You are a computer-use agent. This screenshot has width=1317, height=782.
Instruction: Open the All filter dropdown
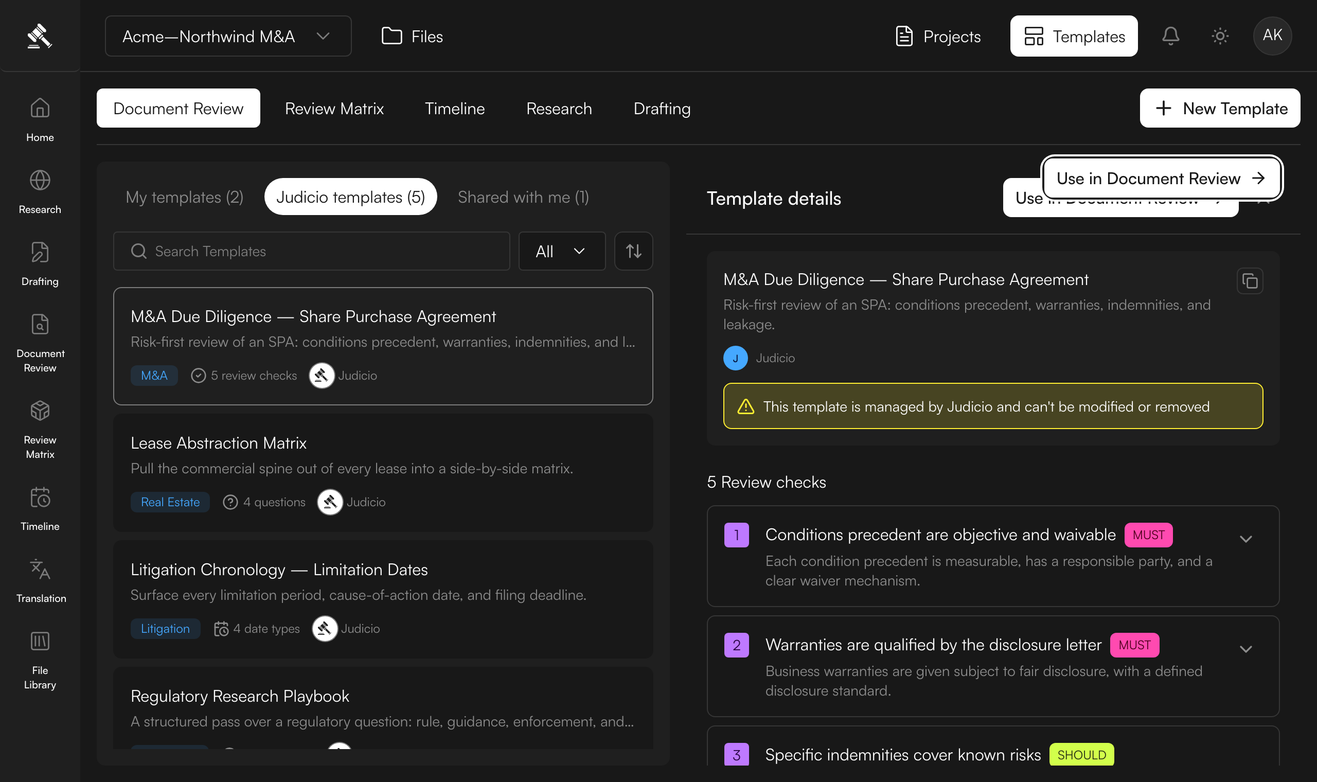click(562, 252)
